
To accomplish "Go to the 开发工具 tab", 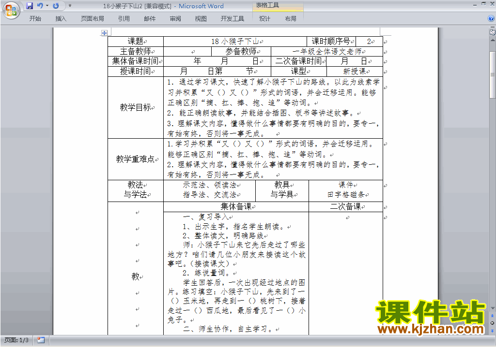I will [232, 19].
